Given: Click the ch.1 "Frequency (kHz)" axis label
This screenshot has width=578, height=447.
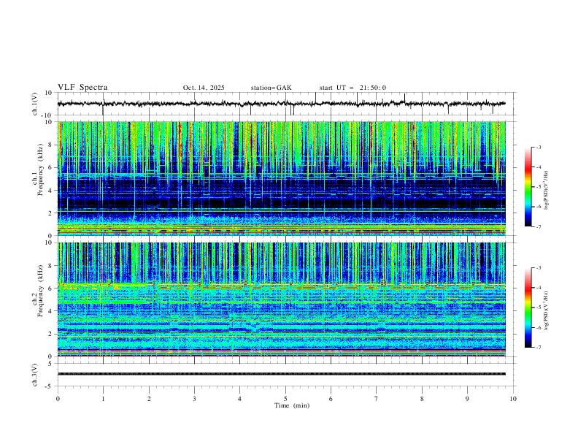Looking at the screenshot, I should pos(40,169).
